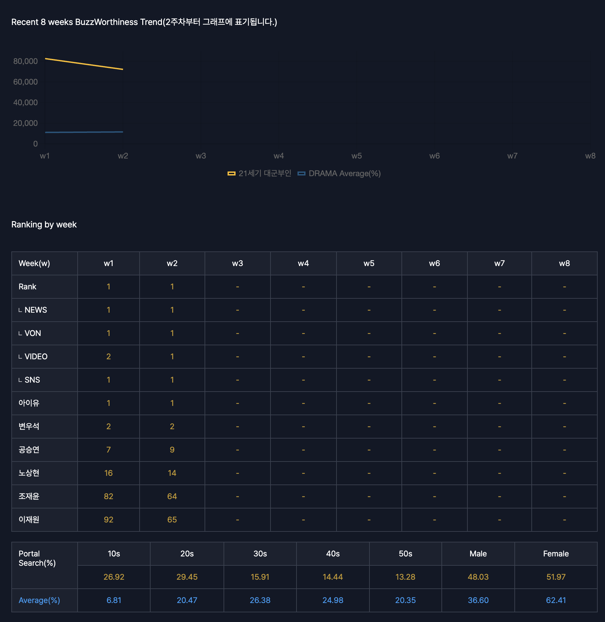Select the 공승연 row label

[x=29, y=450]
